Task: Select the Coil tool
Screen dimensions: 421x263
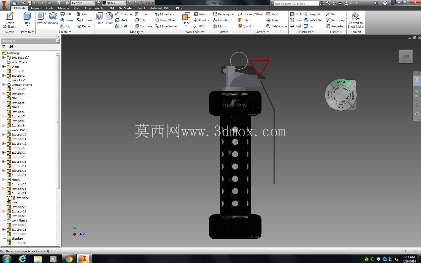Action: pos(82,14)
